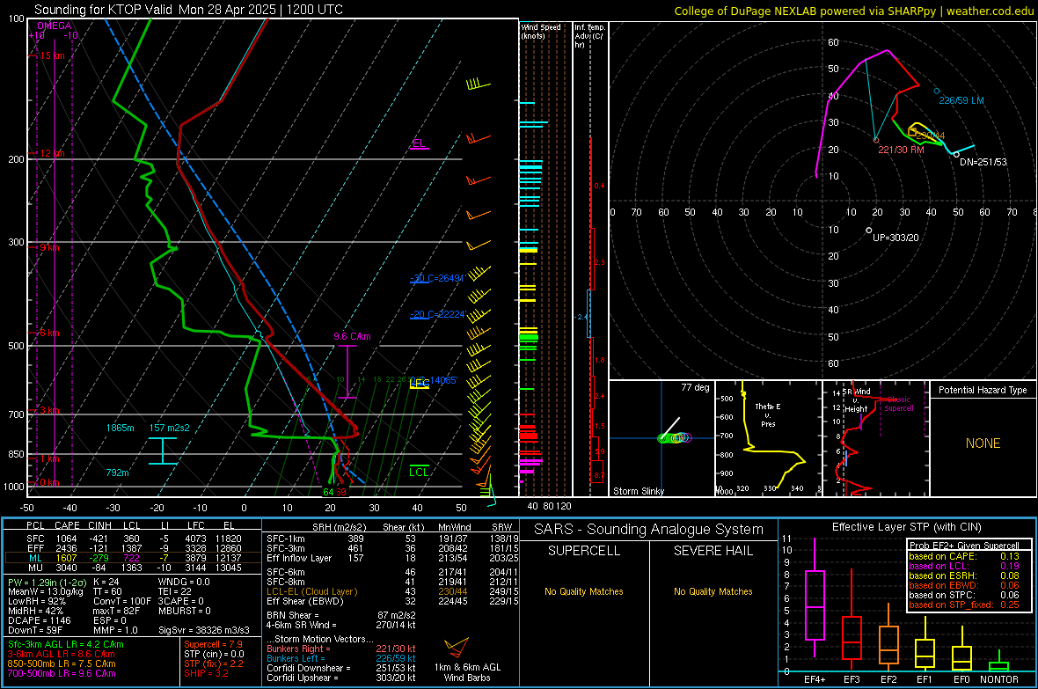Click the Classic Supercell label in SR wind inset
The width and height of the screenshot is (1038, 689).
[x=898, y=404]
